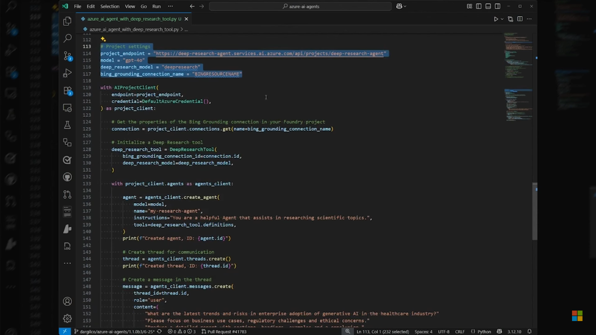Click the sparkle code action icon

tap(103, 39)
